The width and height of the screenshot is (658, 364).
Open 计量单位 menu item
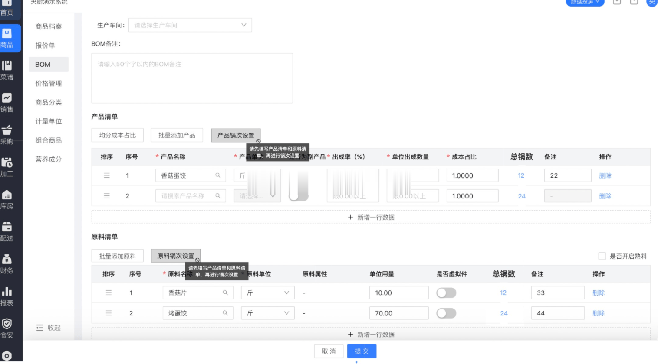point(49,121)
